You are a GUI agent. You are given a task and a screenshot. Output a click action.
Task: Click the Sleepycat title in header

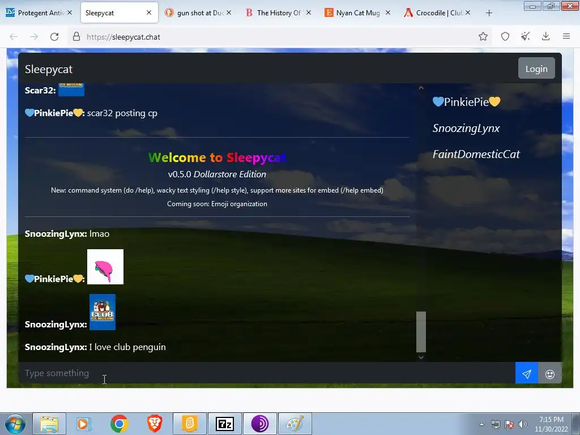pyautogui.click(x=49, y=69)
